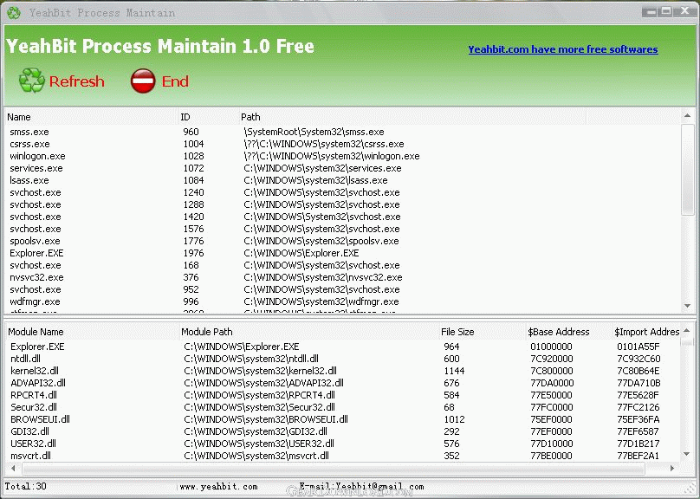
Task: Click the YeahBit app icon in title bar
Action: pos(13,13)
